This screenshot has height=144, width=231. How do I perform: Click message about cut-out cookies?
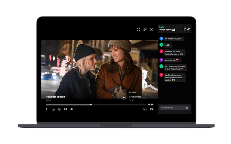175,77
